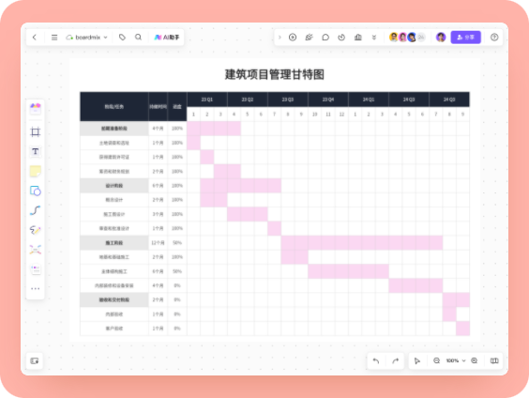Open search with the magnifier icon
This screenshot has height=398, width=529.
click(x=138, y=38)
